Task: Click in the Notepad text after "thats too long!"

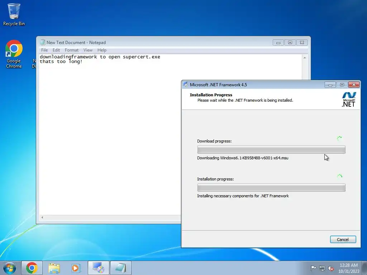Action: point(83,62)
